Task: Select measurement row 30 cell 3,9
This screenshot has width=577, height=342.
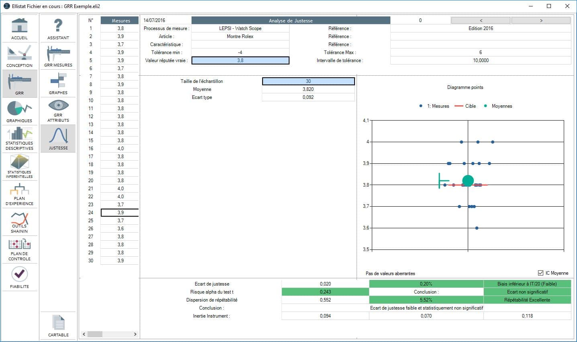Action: click(120, 261)
